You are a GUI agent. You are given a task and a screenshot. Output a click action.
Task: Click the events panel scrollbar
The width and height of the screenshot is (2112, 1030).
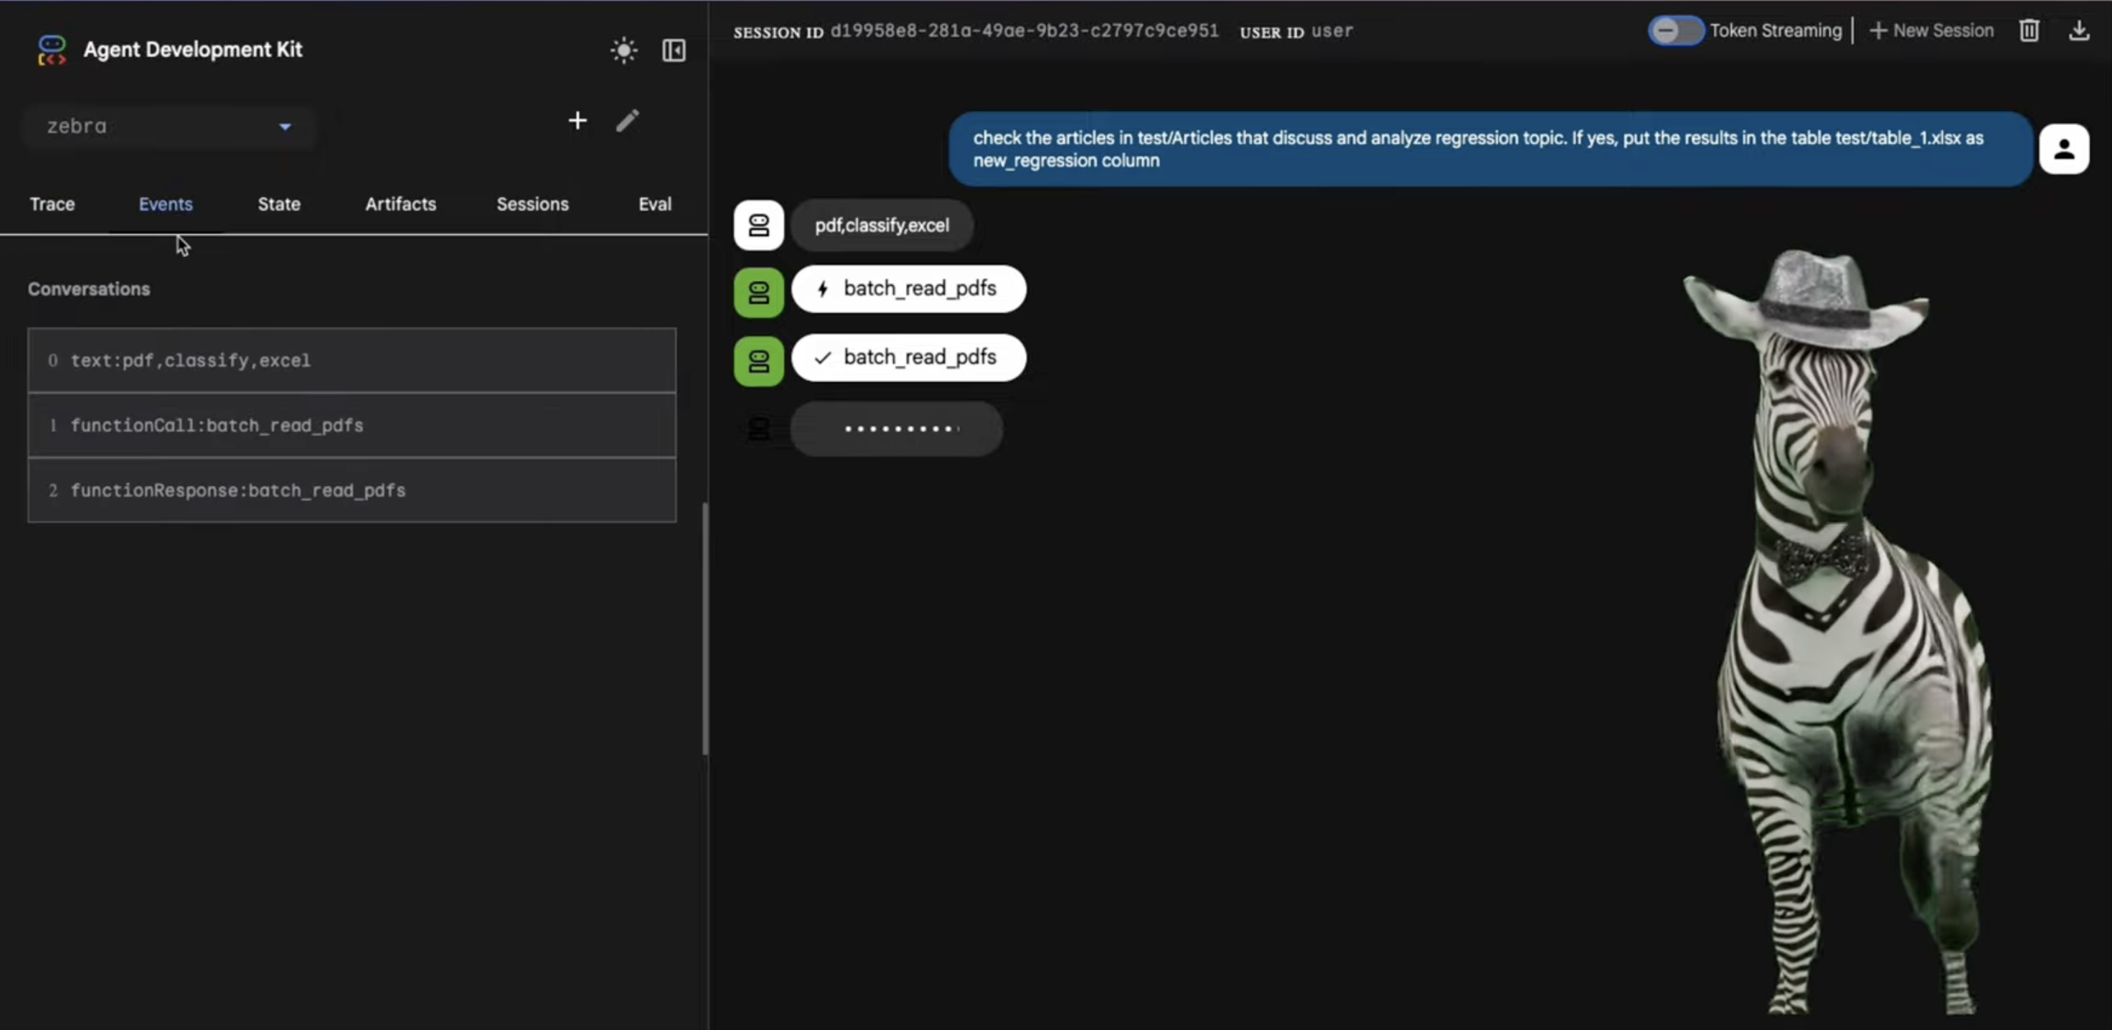[x=704, y=628]
